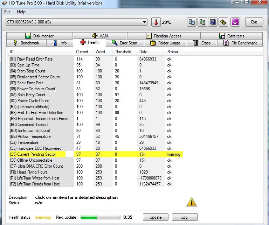
Task: Click the purple download arrow icon
Action: [x=235, y=22]
